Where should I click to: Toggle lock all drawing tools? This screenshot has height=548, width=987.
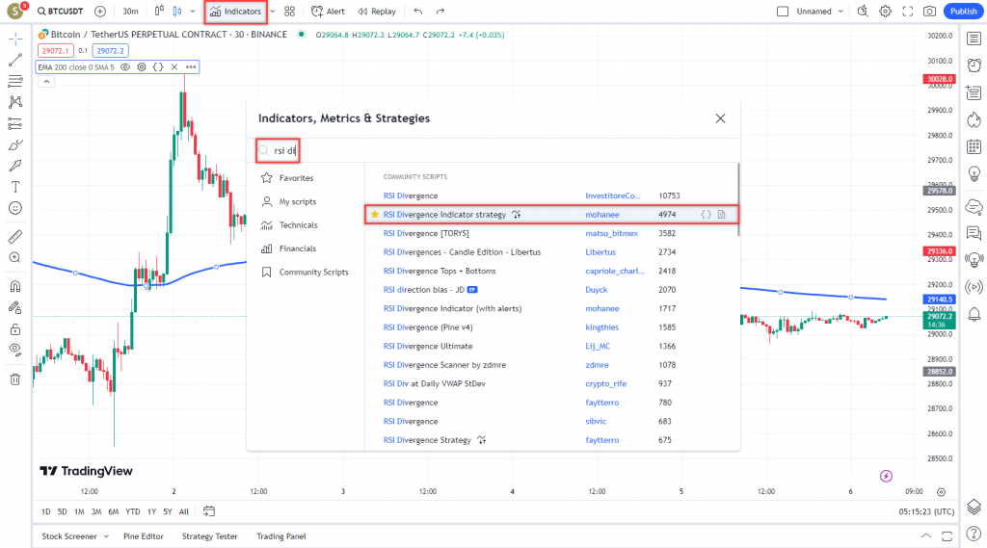tap(15, 329)
